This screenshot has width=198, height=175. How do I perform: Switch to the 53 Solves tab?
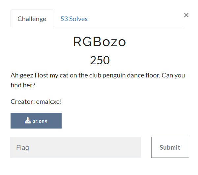coord(74,19)
